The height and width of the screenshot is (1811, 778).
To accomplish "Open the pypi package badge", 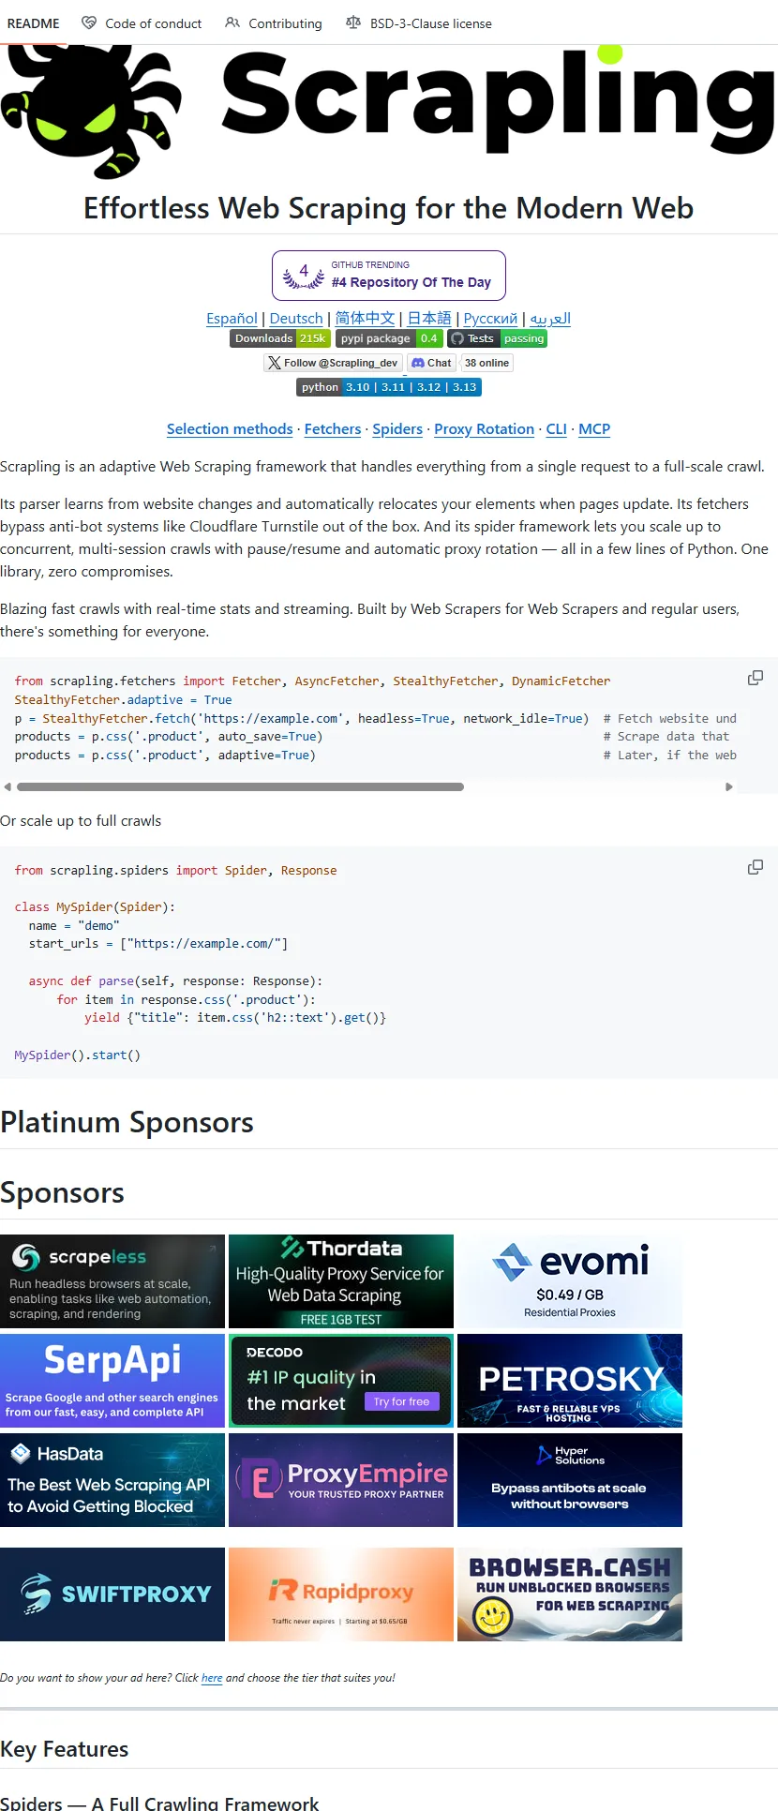I will (389, 338).
